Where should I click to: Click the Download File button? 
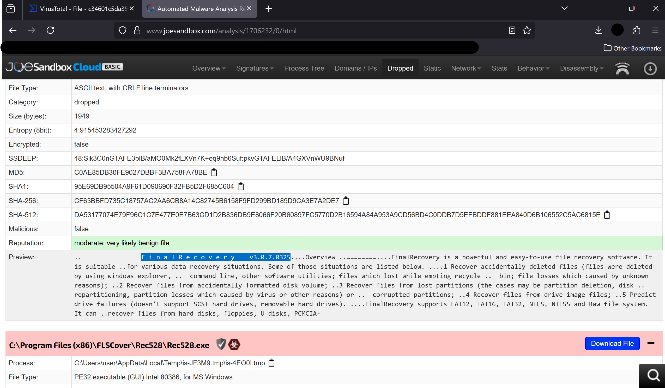tap(613, 343)
